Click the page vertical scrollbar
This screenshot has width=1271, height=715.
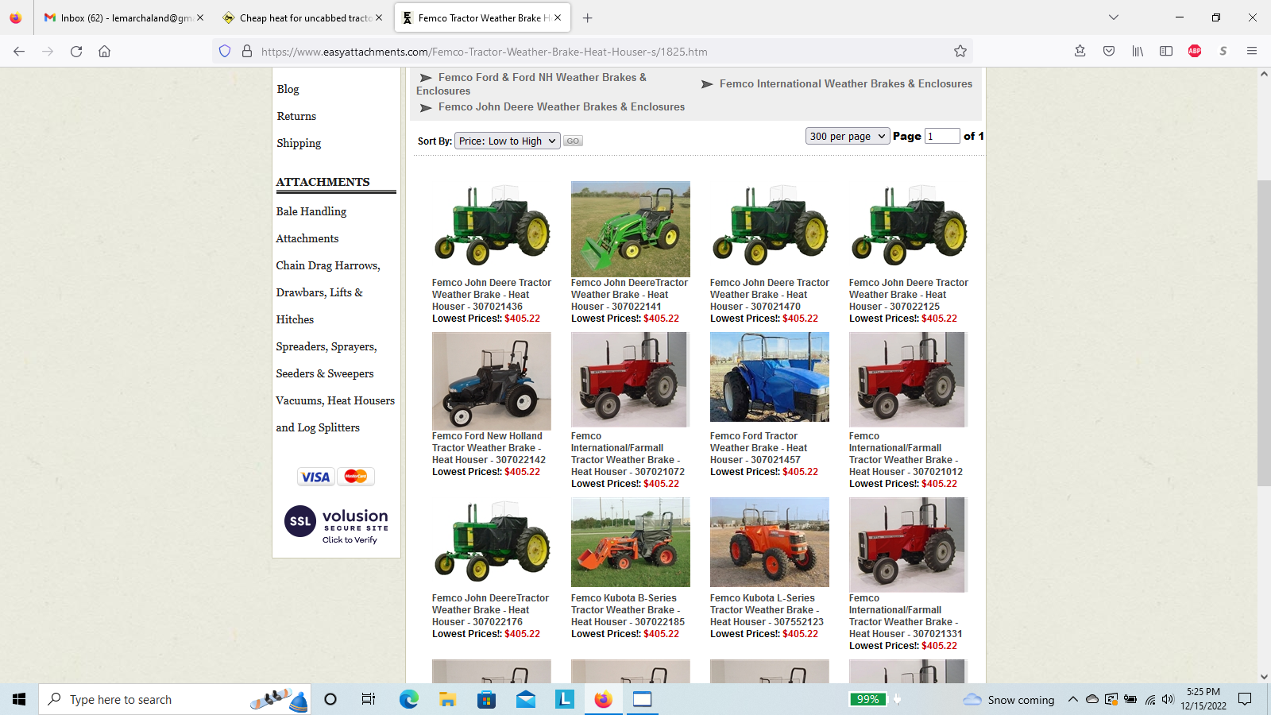click(x=1264, y=334)
